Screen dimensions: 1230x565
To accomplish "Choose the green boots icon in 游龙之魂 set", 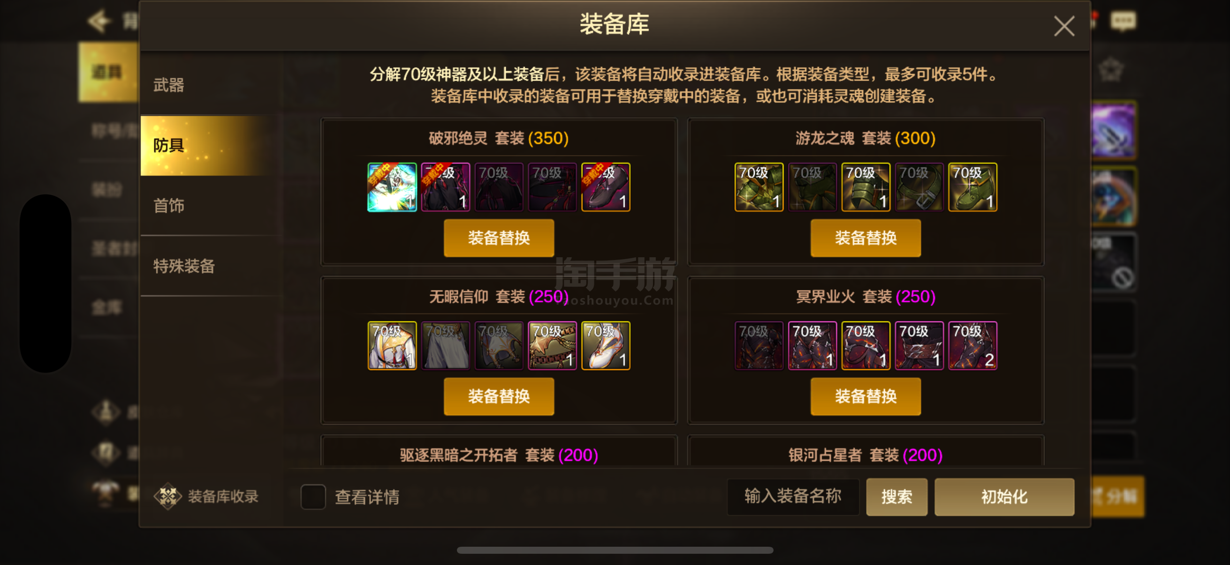I will pyautogui.click(x=972, y=187).
